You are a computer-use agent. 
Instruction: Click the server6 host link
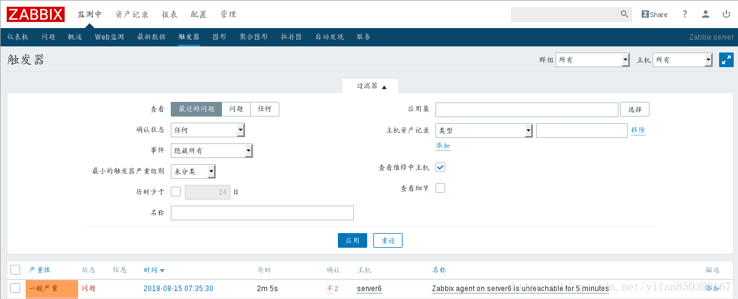tap(369, 289)
